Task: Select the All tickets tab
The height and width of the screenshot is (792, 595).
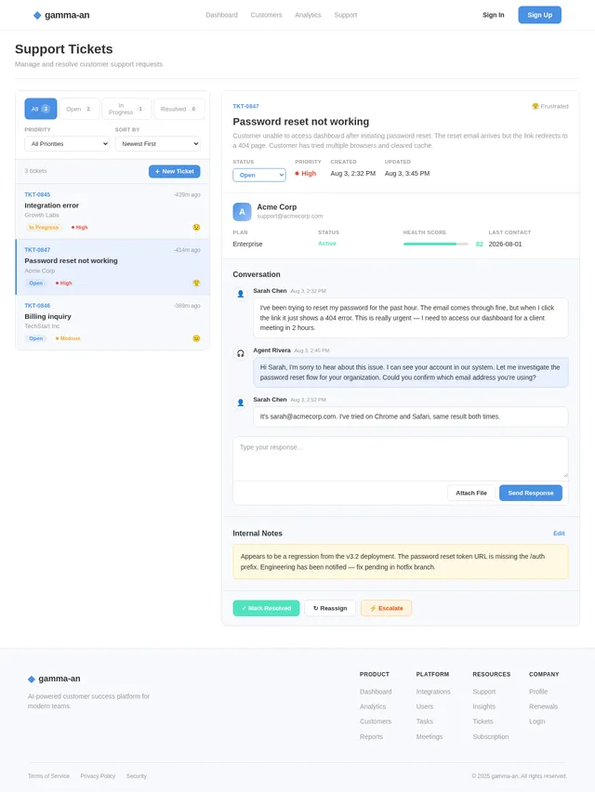Action: [x=40, y=109]
